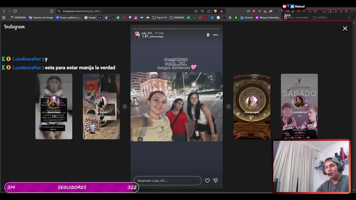Like the story with the heart icon

click(x=207, y=181)
